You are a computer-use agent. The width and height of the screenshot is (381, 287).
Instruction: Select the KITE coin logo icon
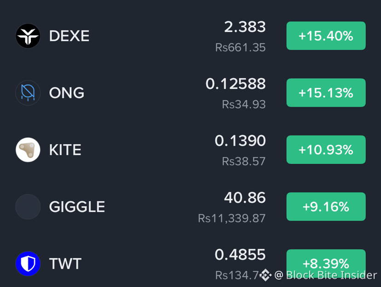coord(28,150)
